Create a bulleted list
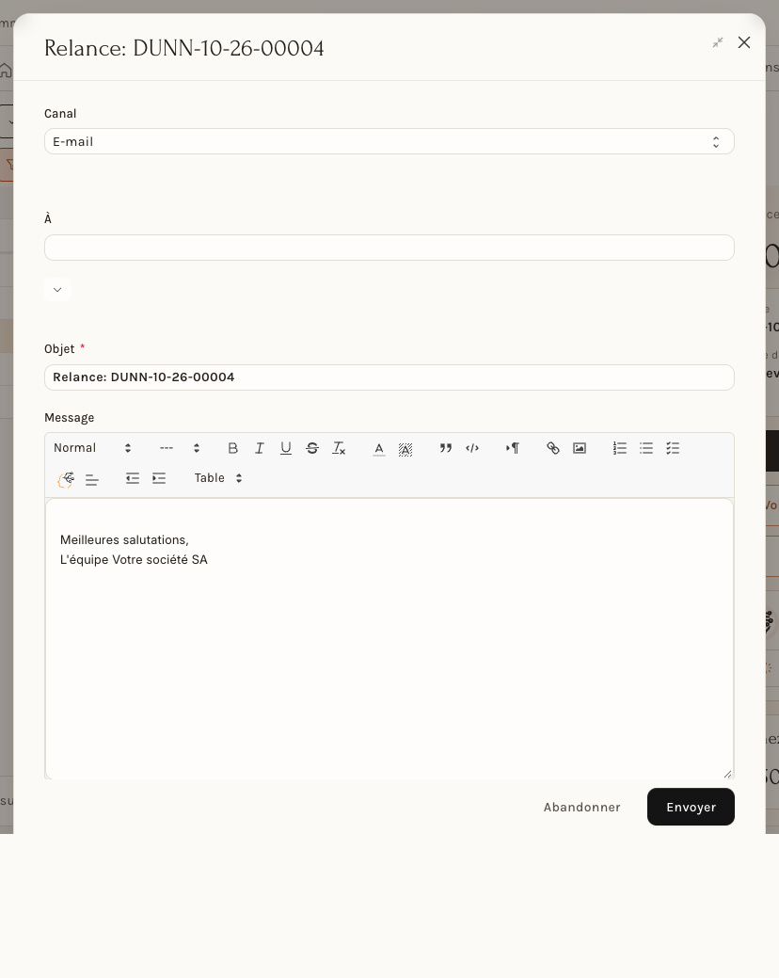This screenshot has width=779, height=978. tap(646, 448)
